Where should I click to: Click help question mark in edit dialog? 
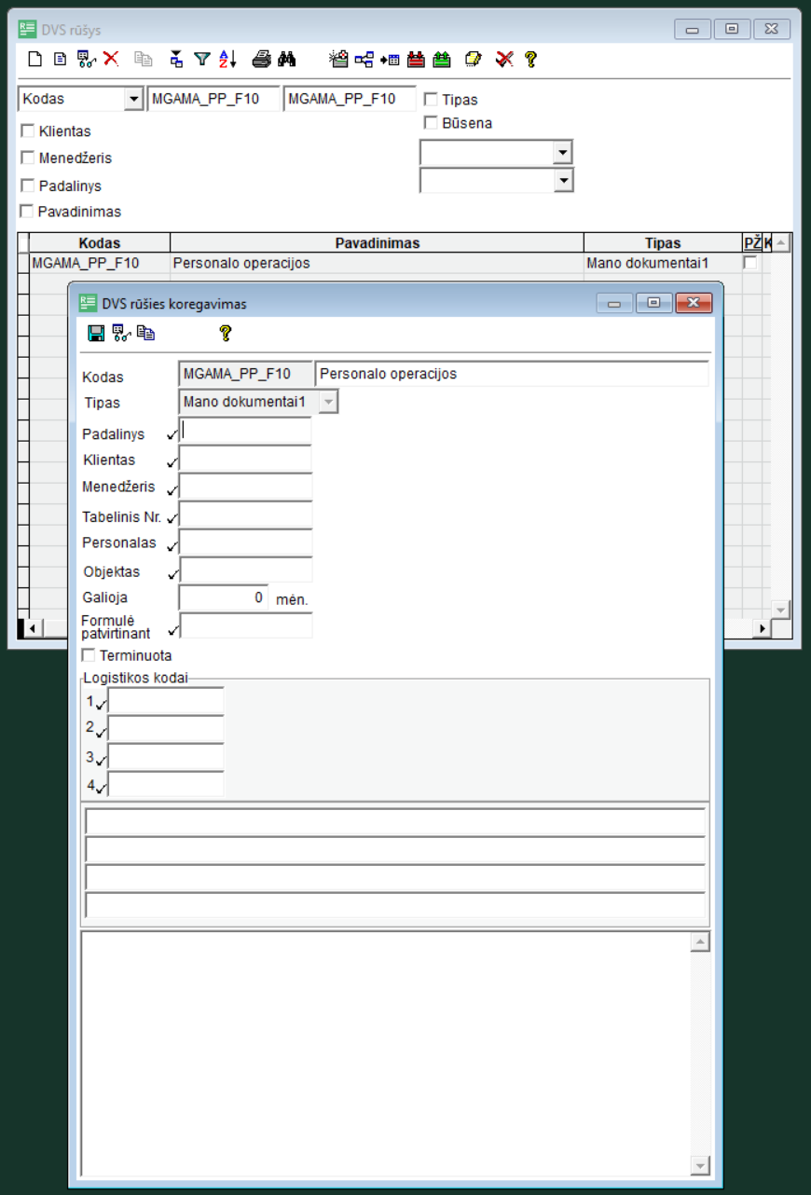point(225,333)
